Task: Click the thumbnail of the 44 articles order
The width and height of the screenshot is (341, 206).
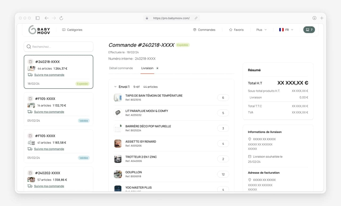Action: pyautogui.click(x=31, y=68)
